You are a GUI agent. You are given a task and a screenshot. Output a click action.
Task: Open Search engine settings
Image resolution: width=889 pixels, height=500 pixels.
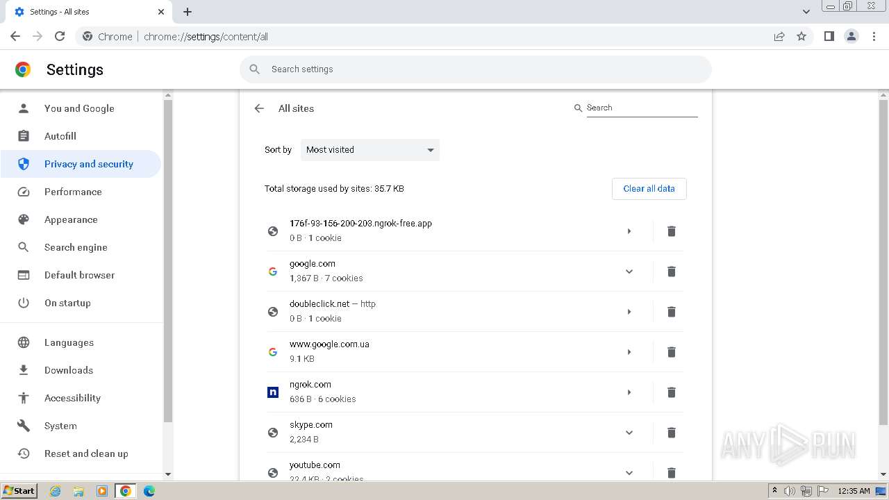click(81, 247)
